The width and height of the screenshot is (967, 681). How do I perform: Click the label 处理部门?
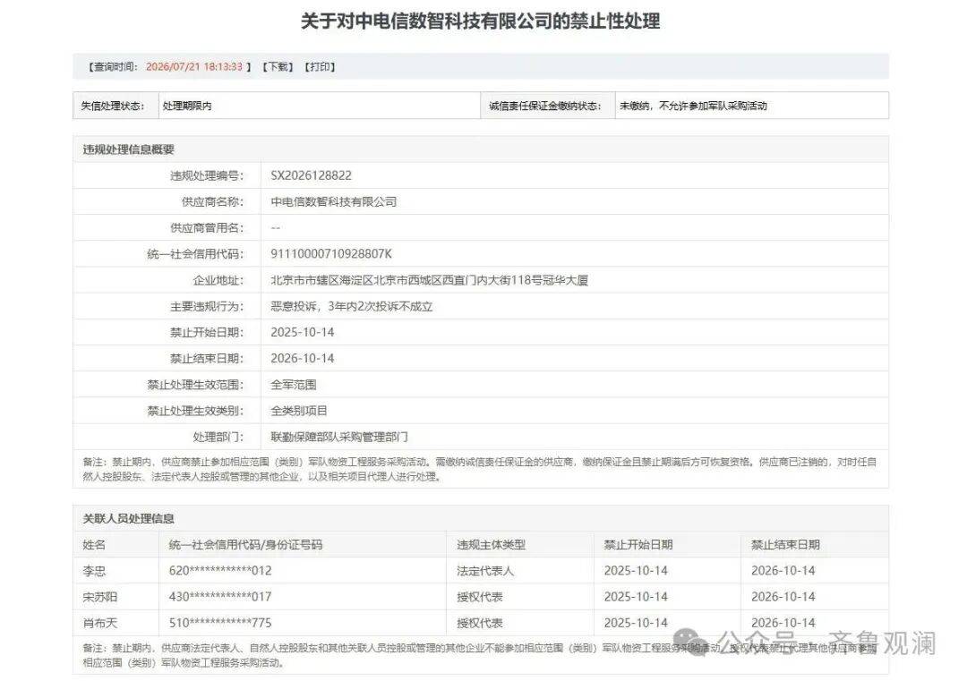[x=218, y=437]
